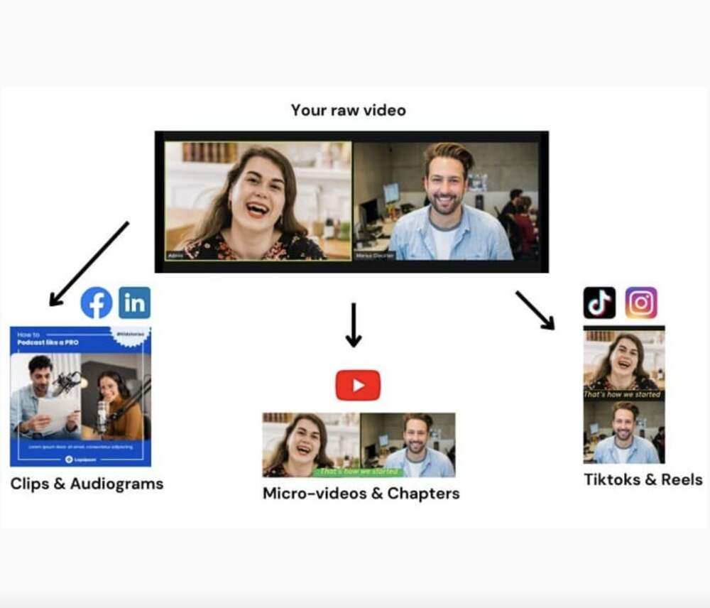Click the caption in the vertical reel
The width and height of the screenshot is (710, 608).
coord(623,395)
